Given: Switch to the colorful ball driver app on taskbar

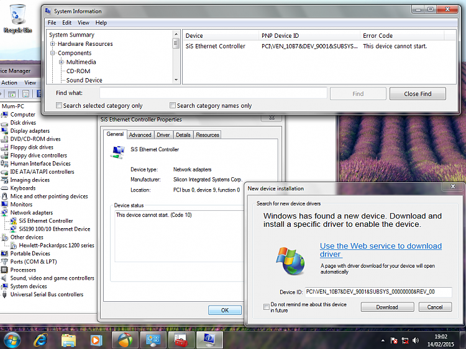Looking at the screenshot, I should [x=125, y=340].
